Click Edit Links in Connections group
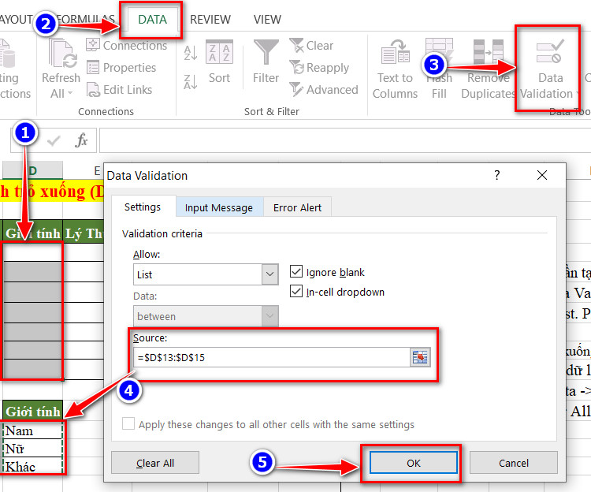This screenshot has width=591, height=492. 120,90
